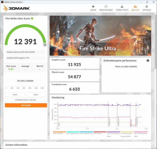Click the Demo marker in chart
This screenshot has height=149, width=157.
click(x=59, y=124)
